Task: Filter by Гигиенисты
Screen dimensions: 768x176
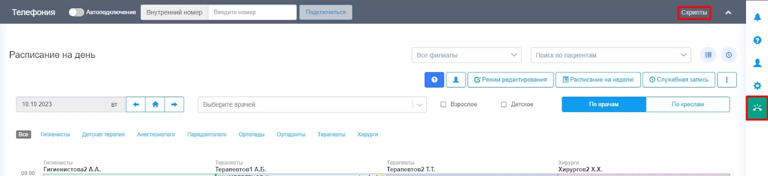Action: (55, 134)
